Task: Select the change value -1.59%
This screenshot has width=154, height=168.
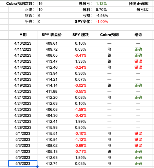Action: [x=81, y=109]
